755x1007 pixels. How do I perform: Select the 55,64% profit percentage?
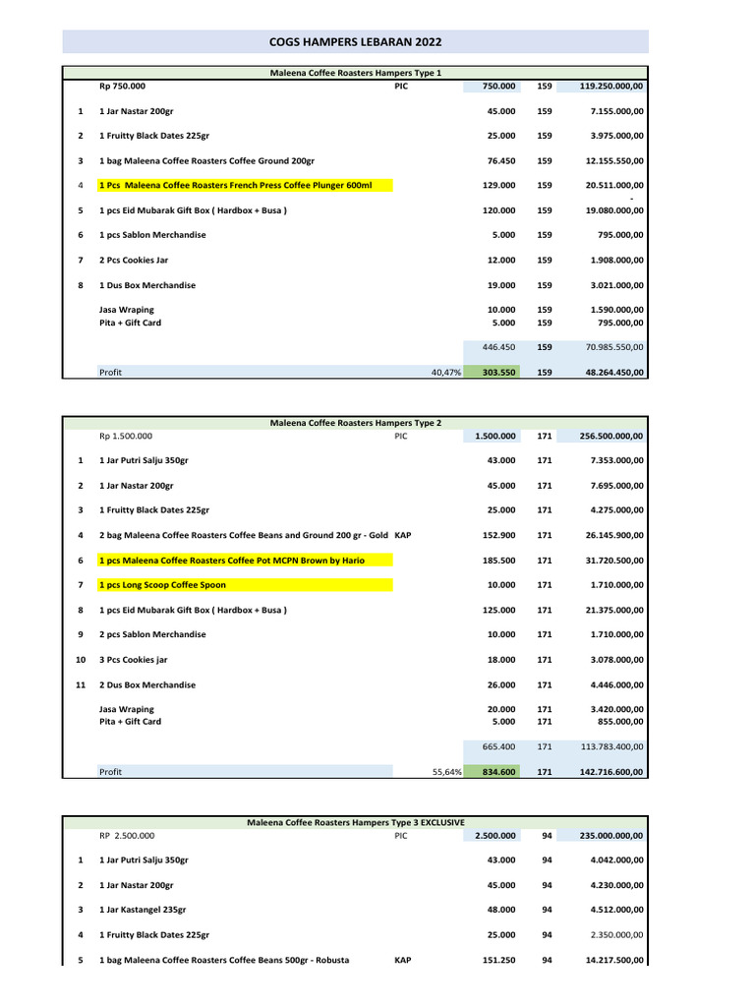(447, 772)
